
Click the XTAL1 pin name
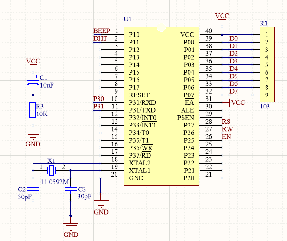139,171
